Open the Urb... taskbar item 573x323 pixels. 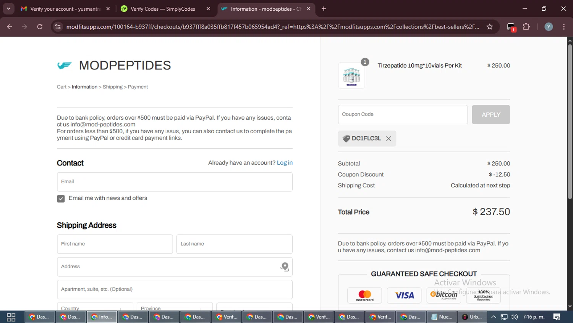click(x=473, y=317)
